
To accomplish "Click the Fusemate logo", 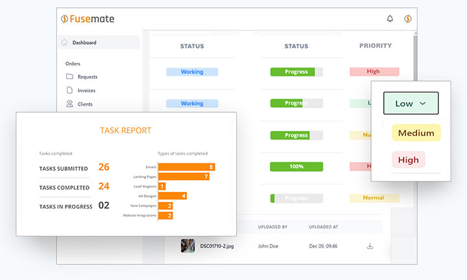I will pos(87,19).
